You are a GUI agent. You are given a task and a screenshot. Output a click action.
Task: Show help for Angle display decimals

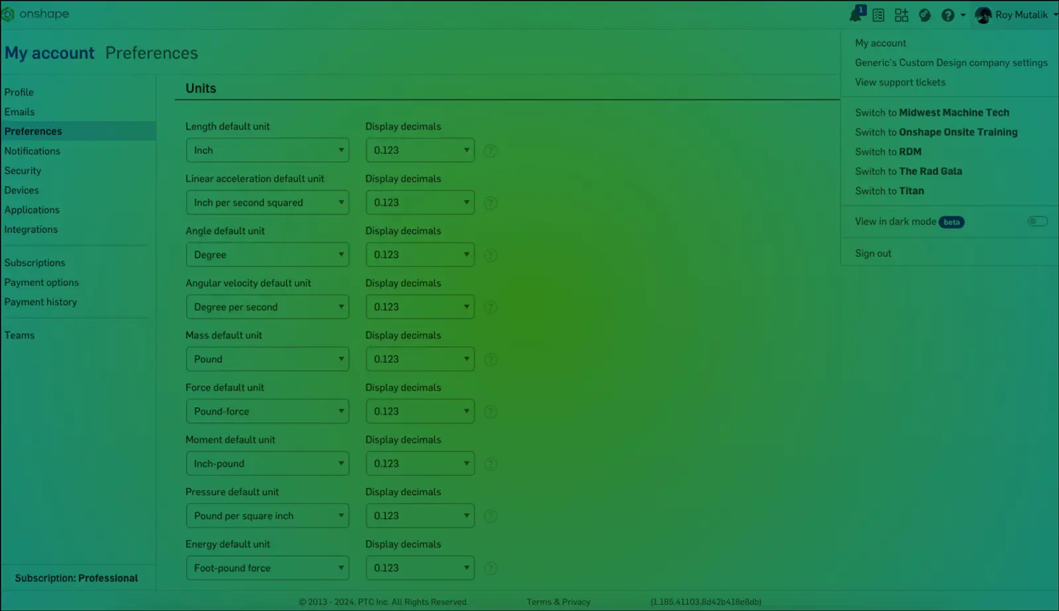click(x=490, y=256)
